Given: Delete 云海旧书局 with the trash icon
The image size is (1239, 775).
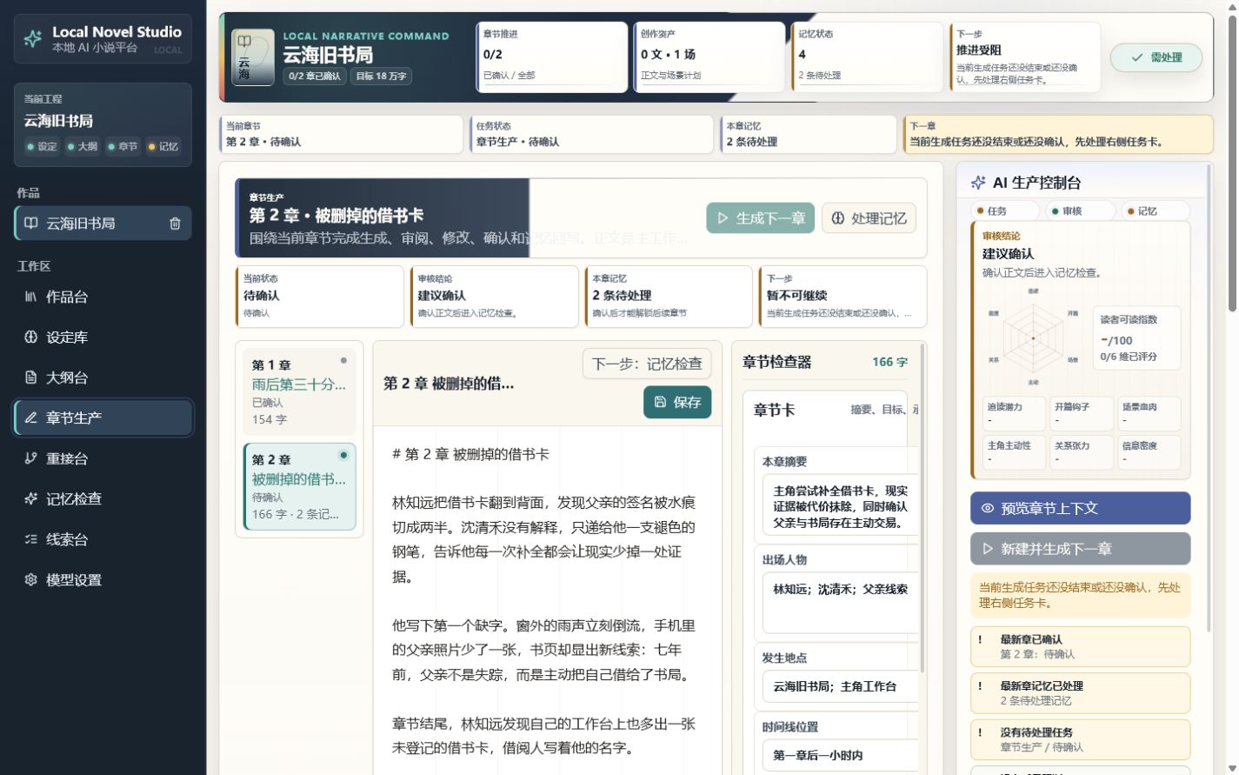Looking at the screenshot, I should pyautogui.click(x=175, y=224).
